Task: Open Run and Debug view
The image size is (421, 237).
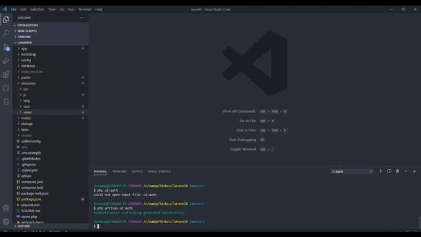Action: click(6, 61)
